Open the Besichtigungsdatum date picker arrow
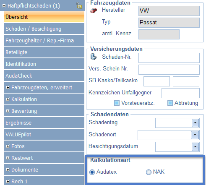This screenshot has height=185, width=206. (195, 147)
